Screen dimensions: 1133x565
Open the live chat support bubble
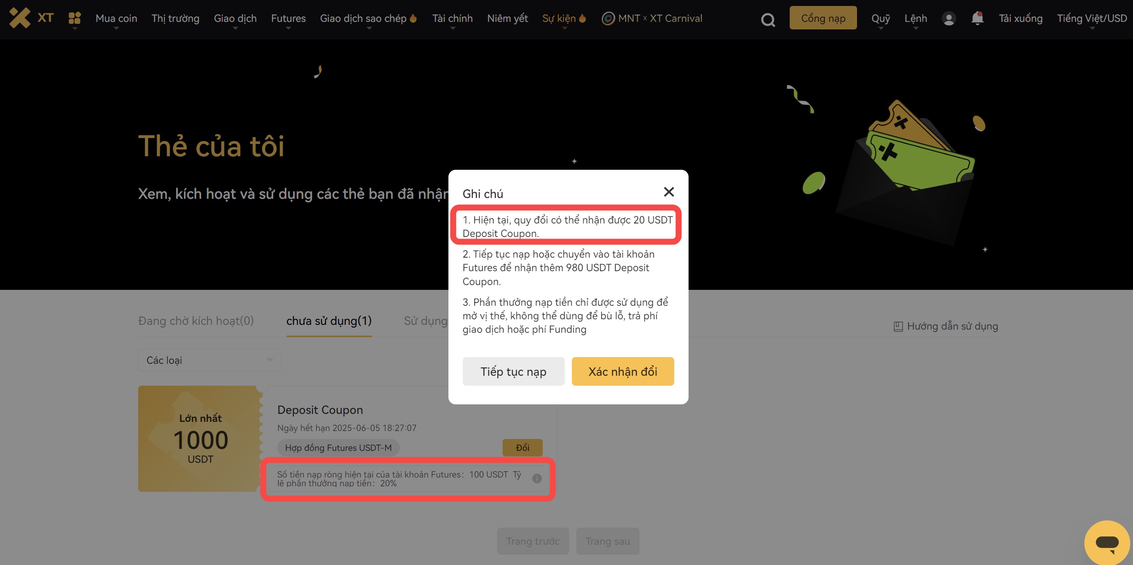point(1107,542)
